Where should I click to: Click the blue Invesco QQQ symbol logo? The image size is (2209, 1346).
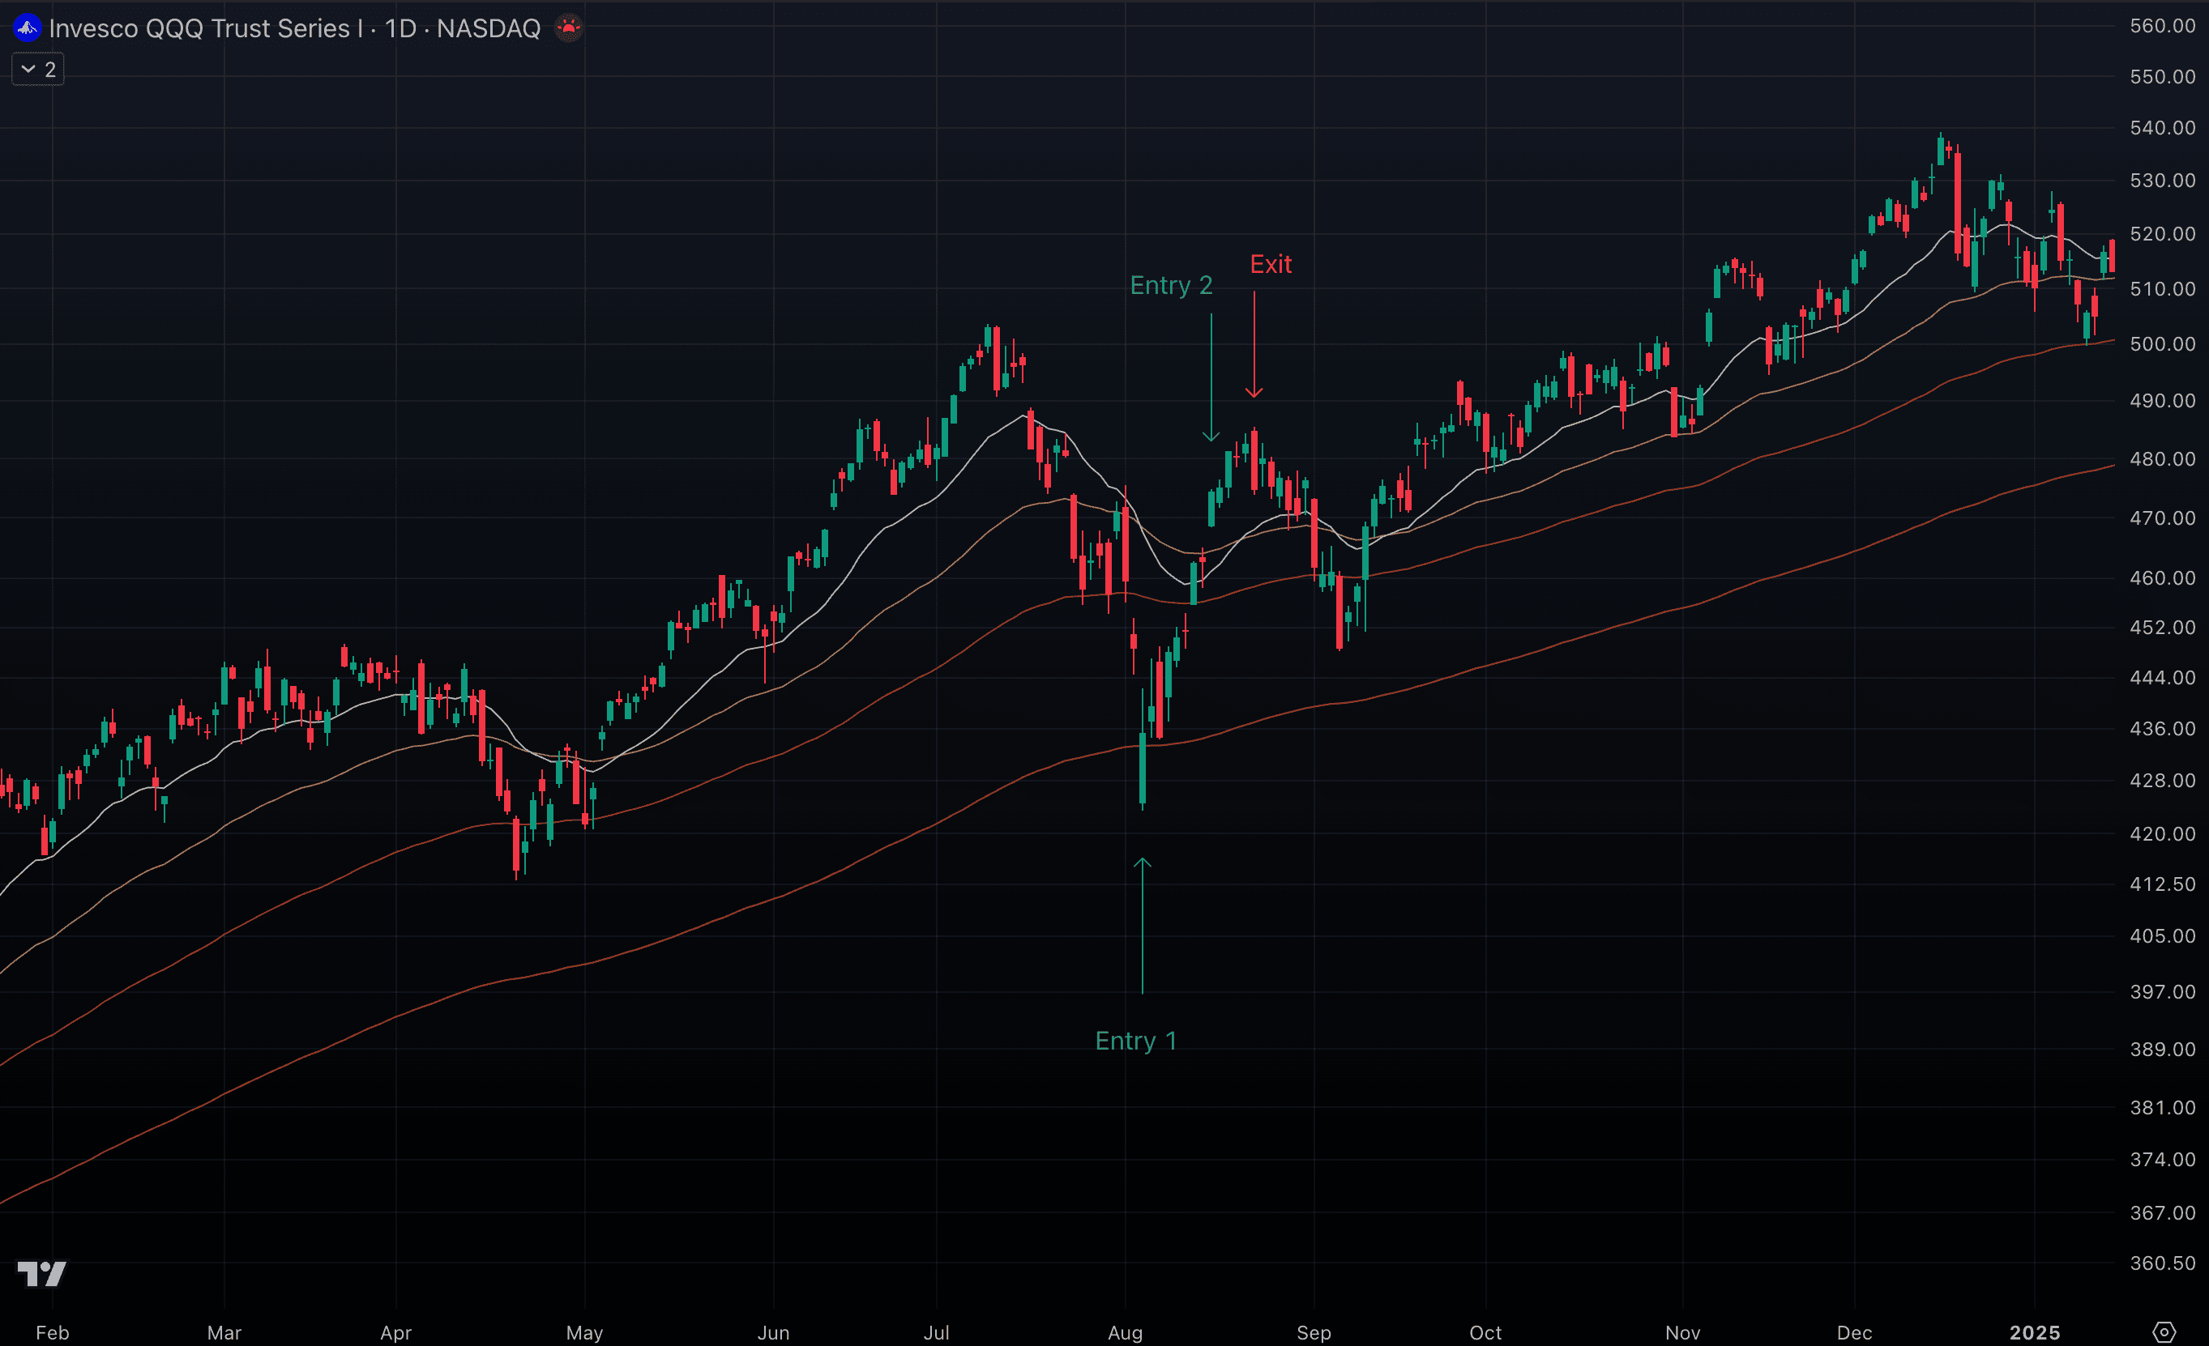[x=27, y=28]
